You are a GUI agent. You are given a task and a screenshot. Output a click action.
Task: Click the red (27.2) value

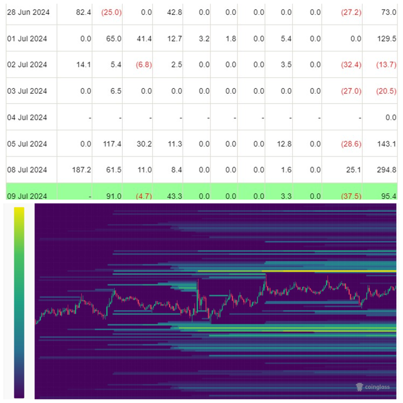351,12
